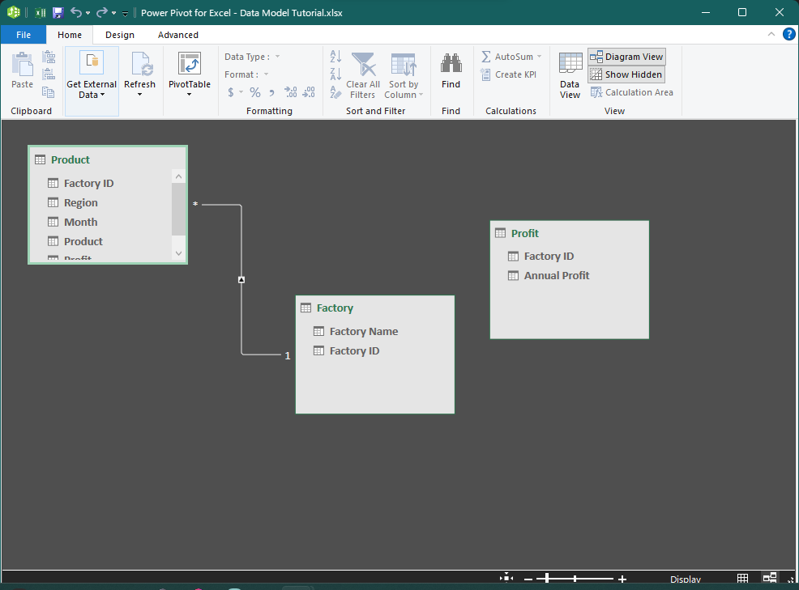Click the save icon in title bar

(58, 12)
